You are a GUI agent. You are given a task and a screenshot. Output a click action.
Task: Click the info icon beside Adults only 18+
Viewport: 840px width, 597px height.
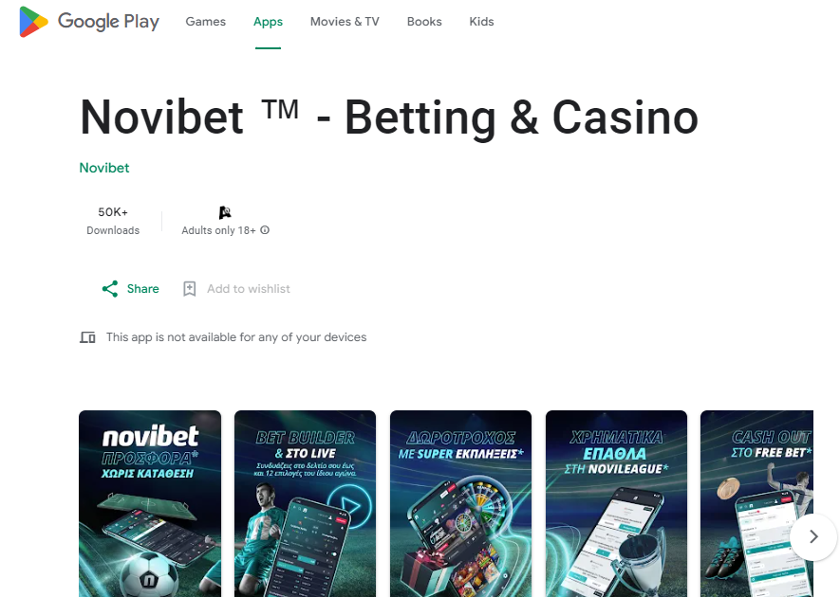click(265, 230)
